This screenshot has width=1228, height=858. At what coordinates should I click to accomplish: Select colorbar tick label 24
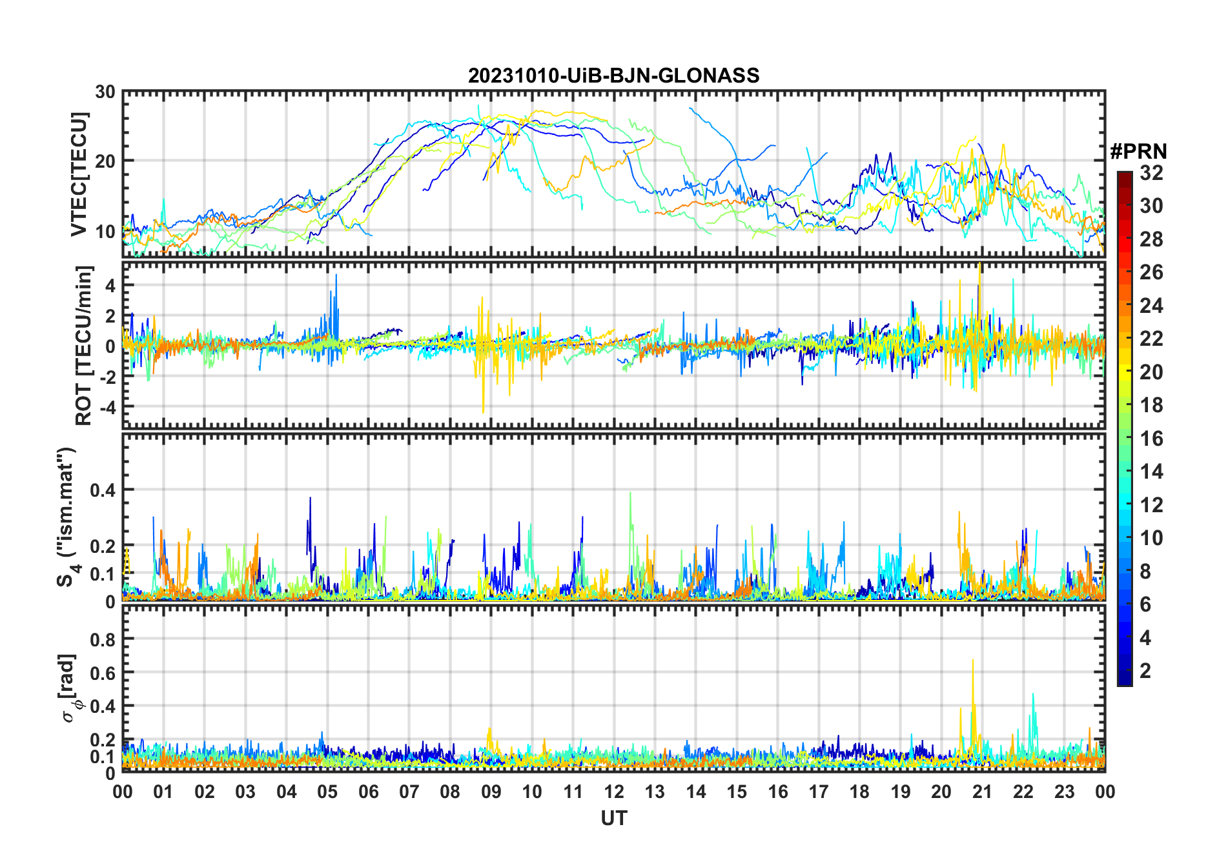pyautogui.click(x=1151, y=306)
